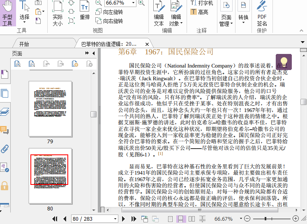Select the Typewriter (打字机) tool
This screenshot has width=307, height=224.
click(x=202, y=3)
